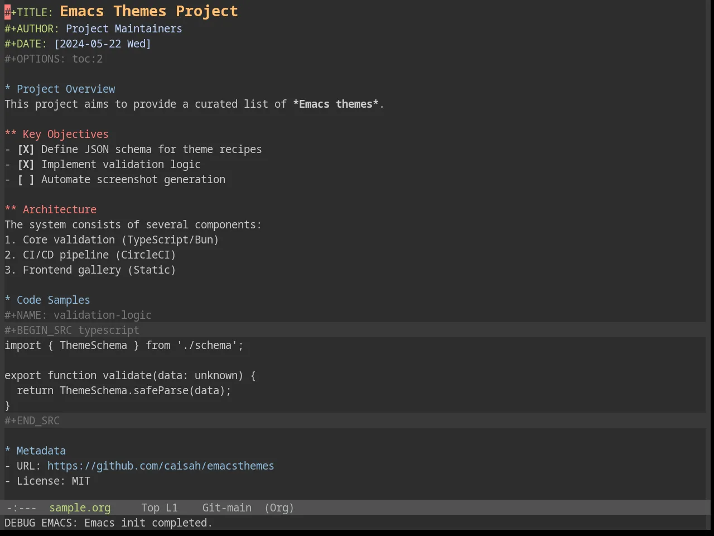Click 'Frontend gallery (Static)' list item
This screenshot has width=714, height=536.
click(90, 270)
